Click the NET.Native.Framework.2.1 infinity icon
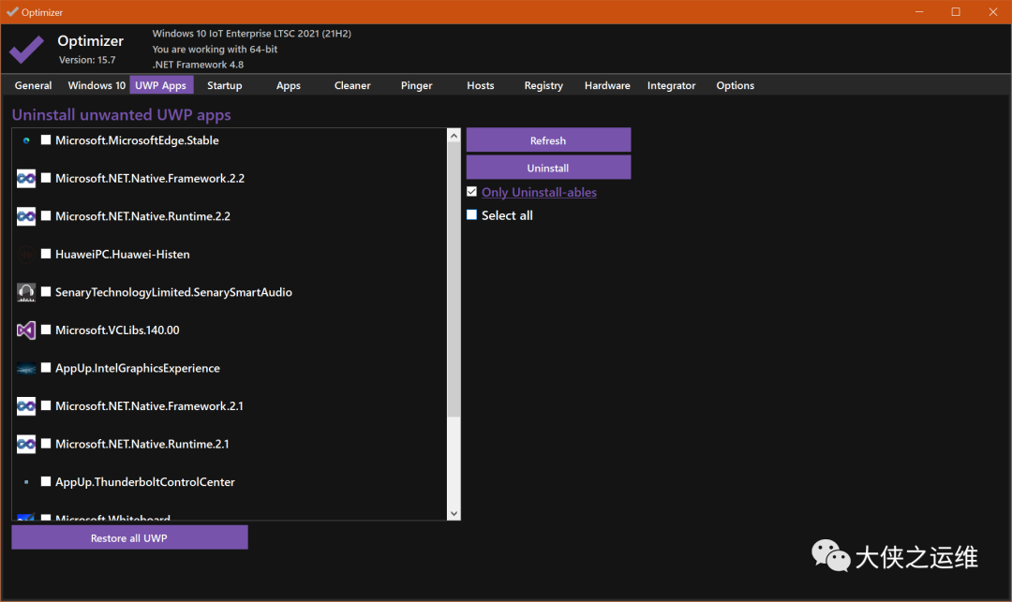1012x602 pixels. click(26, 406)
